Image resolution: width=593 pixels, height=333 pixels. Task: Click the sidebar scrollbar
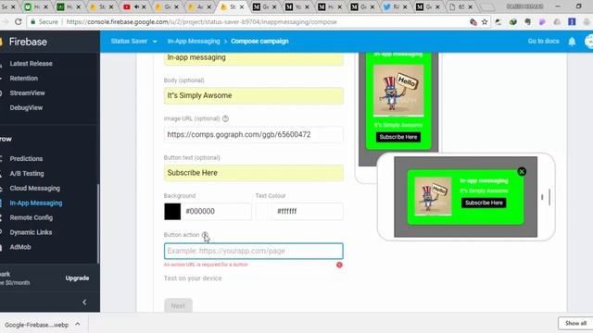pyautogui.click(x=98, y=224)
